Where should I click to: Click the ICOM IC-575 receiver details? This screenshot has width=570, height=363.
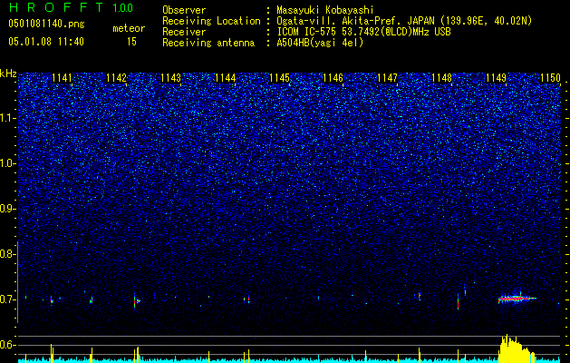pos(363,32)
